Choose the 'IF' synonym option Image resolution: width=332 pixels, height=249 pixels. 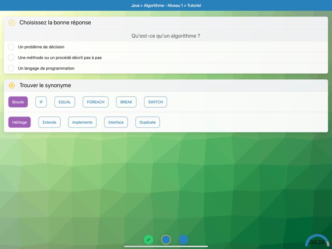point(41,102)
